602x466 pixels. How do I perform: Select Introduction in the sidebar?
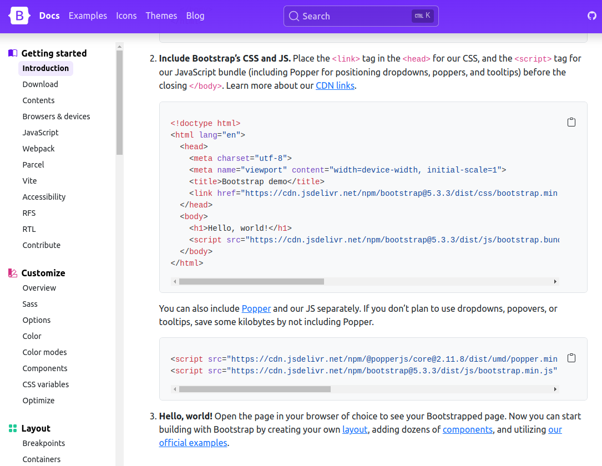click(45, 68)
